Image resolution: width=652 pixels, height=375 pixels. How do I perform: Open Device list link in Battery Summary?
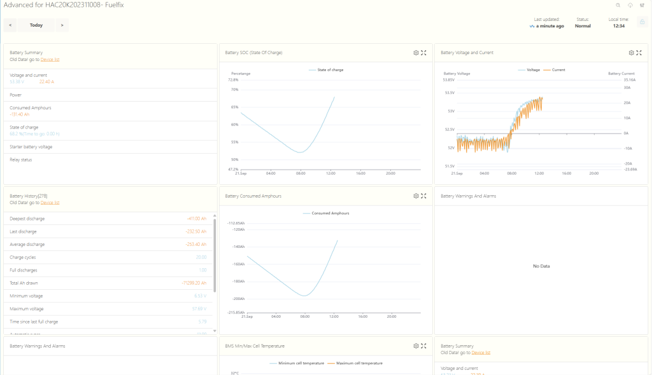point(50,60)
